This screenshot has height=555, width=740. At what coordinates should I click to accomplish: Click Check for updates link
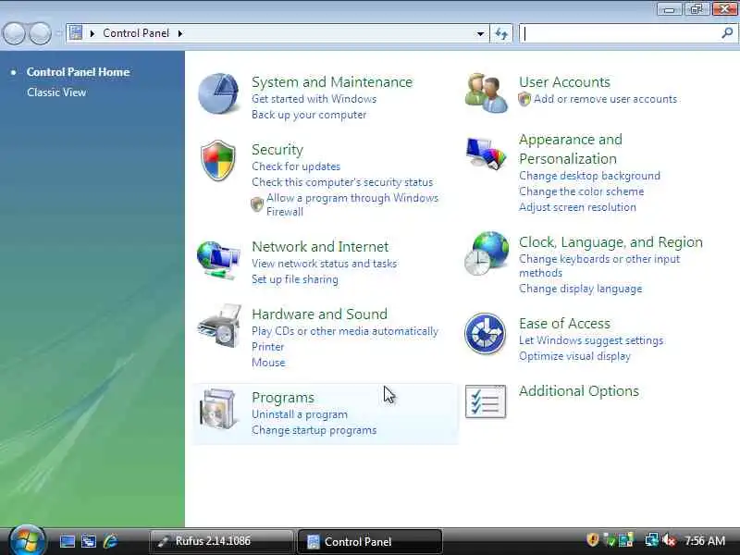(x=296, y=166)
